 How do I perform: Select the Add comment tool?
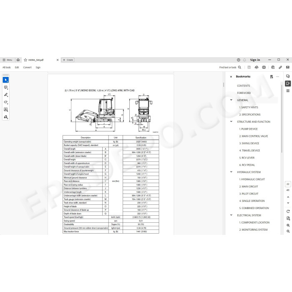point(6,87)
